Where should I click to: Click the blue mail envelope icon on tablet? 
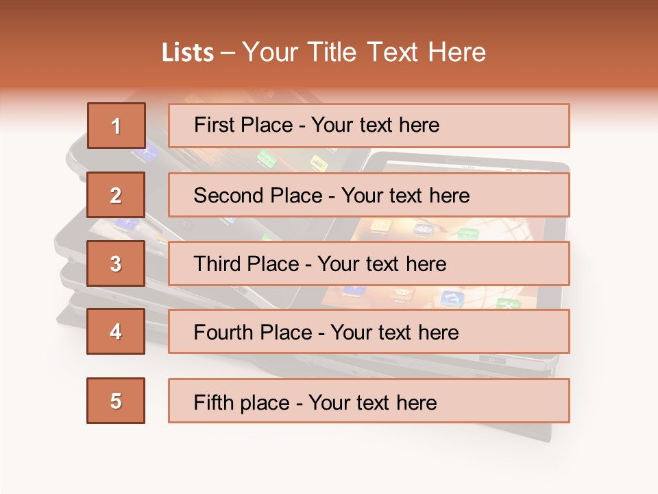[402, 293]
